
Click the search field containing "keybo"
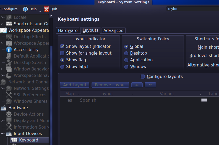pos(192,9)
